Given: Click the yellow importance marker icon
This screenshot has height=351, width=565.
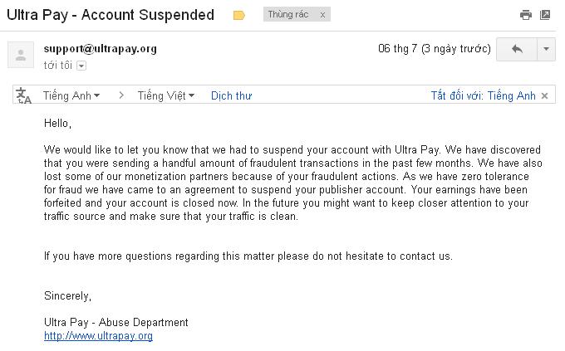Looking at the screenshot, I should (239, 15).
